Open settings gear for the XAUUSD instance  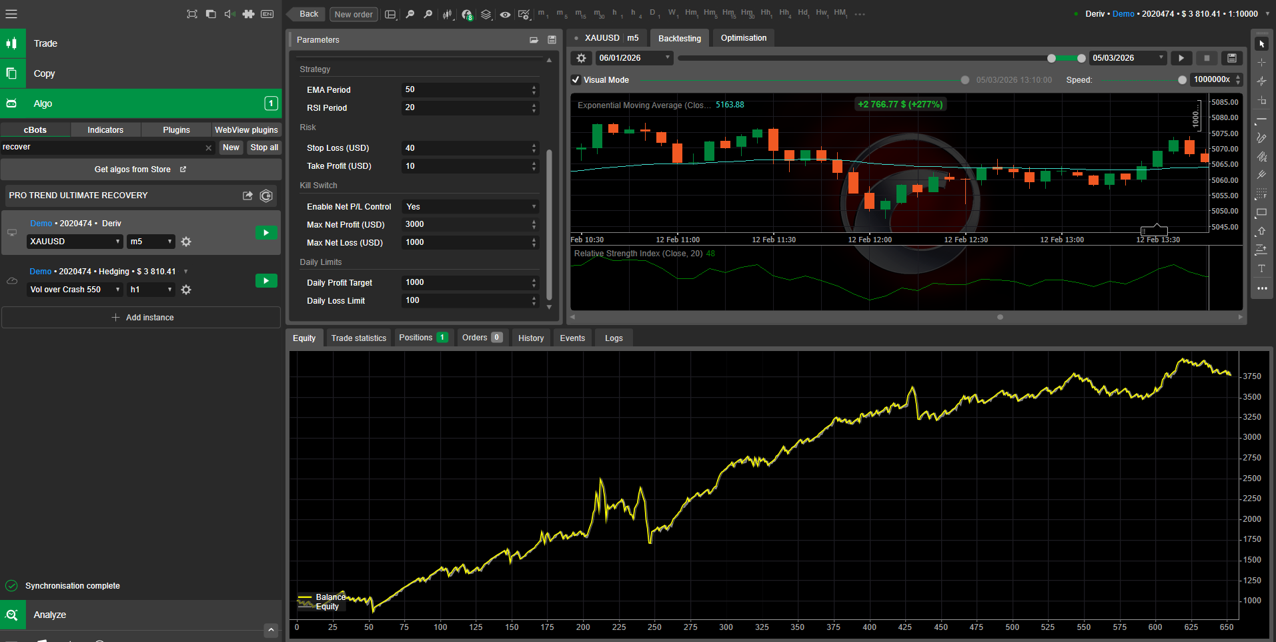coord(186,242)
